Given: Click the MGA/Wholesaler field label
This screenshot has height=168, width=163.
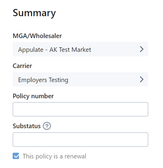Looking at the screenshot, I should click(37, 36).
